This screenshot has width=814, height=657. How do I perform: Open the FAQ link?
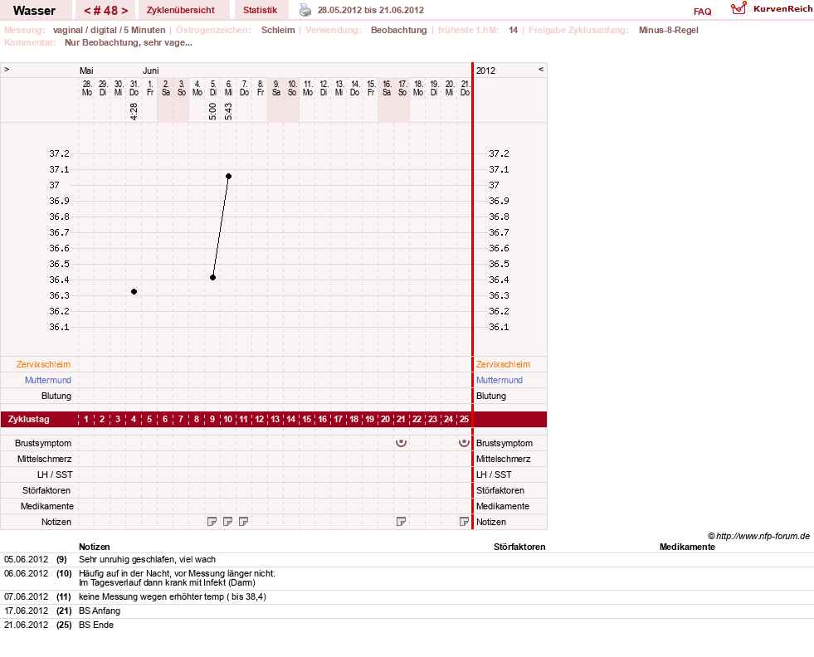(702, 12)
